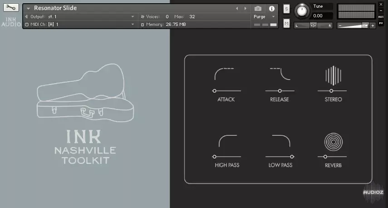Mute the instrument with M button
The image size is (388, 208).
tap(286, 24)
